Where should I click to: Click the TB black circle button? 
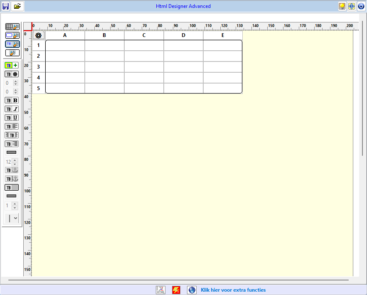click(12, 74)
